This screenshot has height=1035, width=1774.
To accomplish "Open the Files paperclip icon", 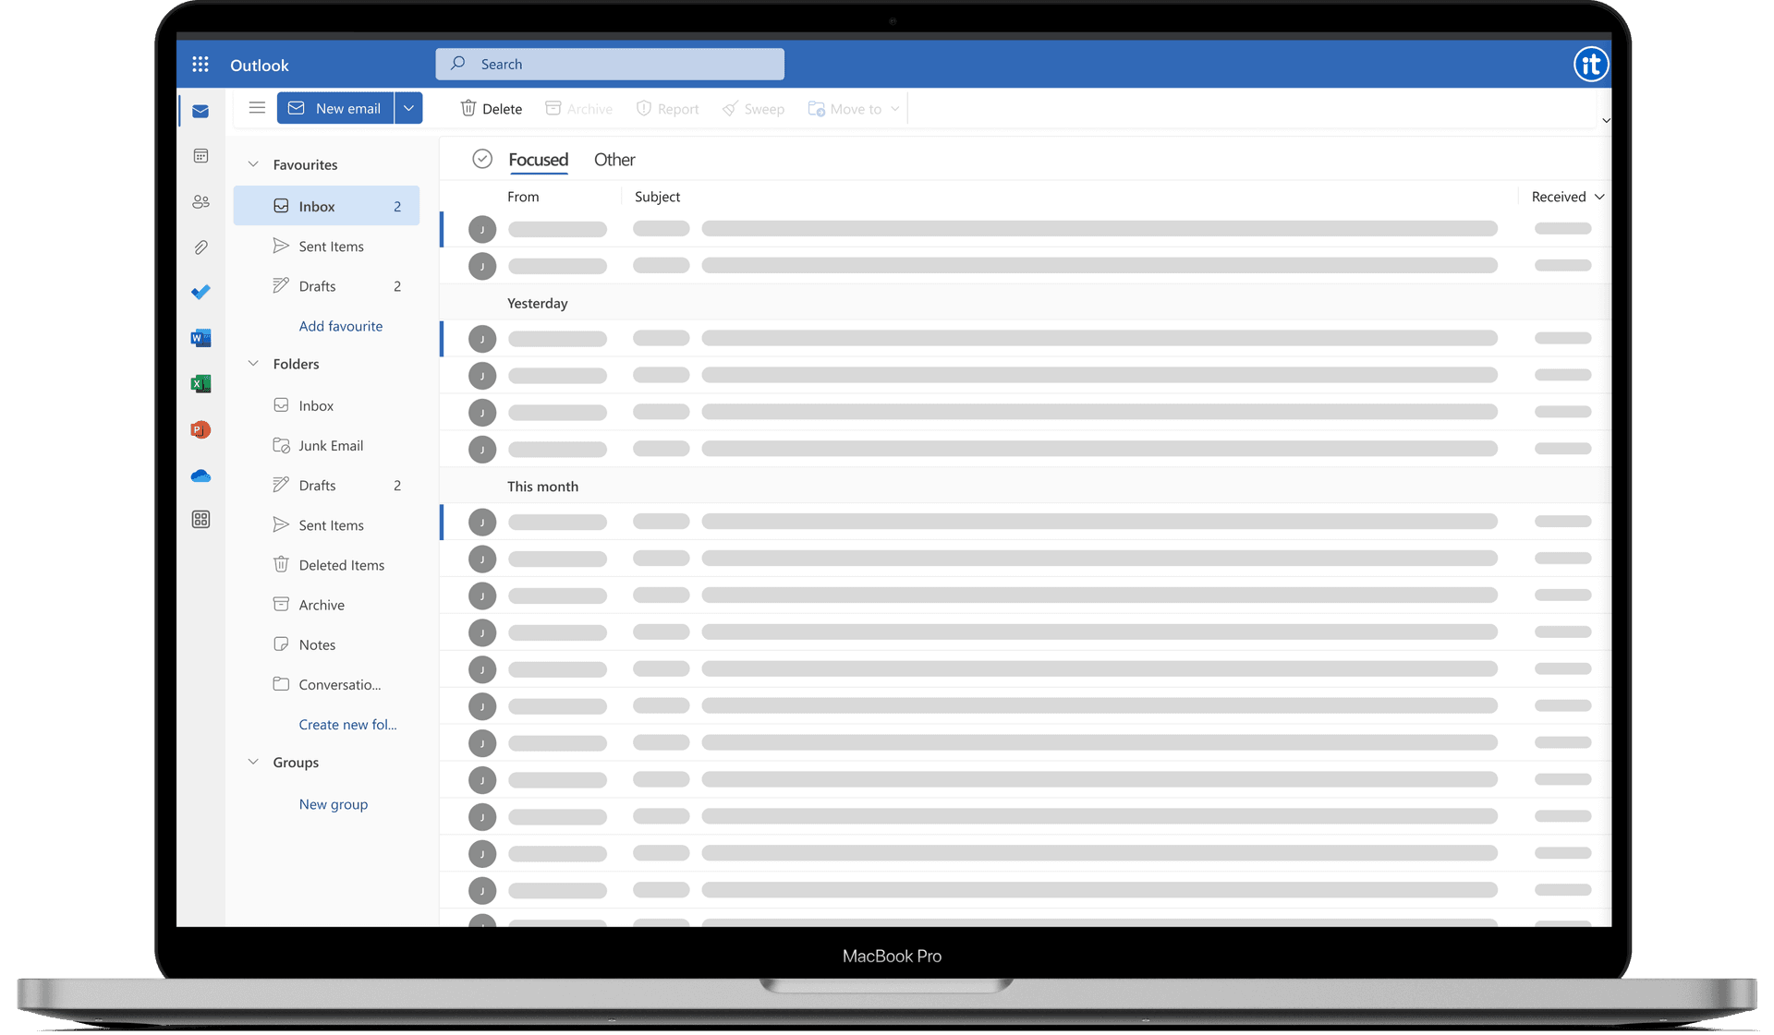I will click(200, 247).
